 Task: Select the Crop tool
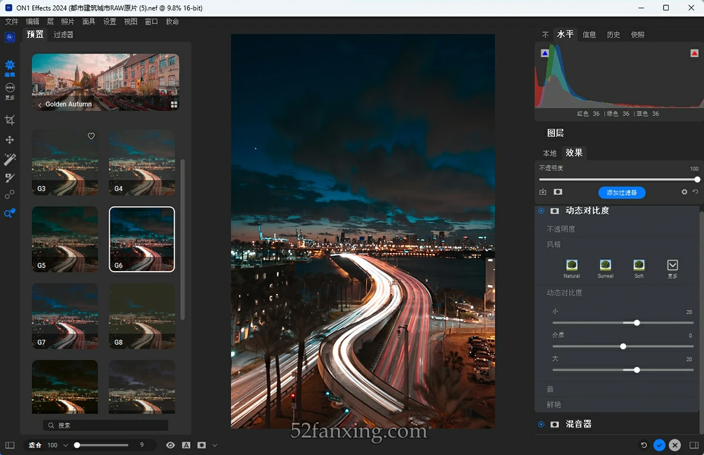point(9,120)
